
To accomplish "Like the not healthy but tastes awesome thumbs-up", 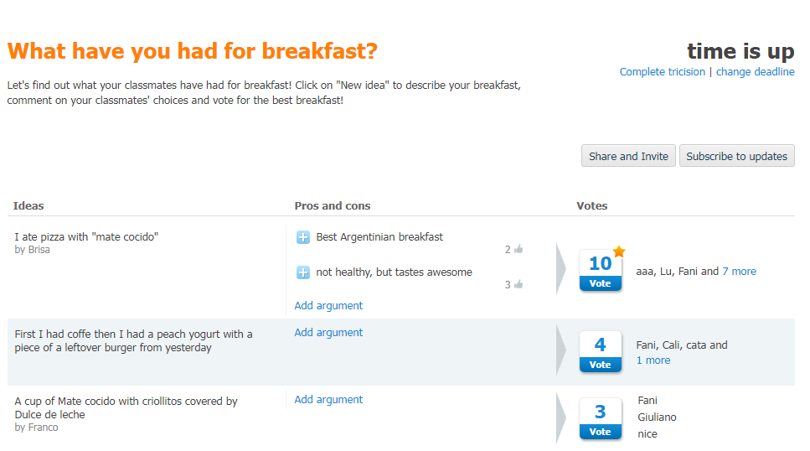I will pyautogui.click(x=519, y=284).
